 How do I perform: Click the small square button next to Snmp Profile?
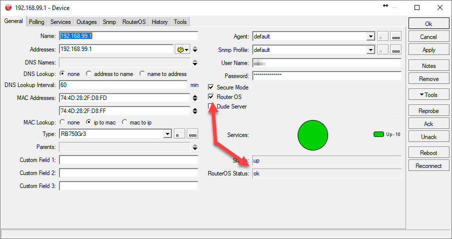[383, 49]
